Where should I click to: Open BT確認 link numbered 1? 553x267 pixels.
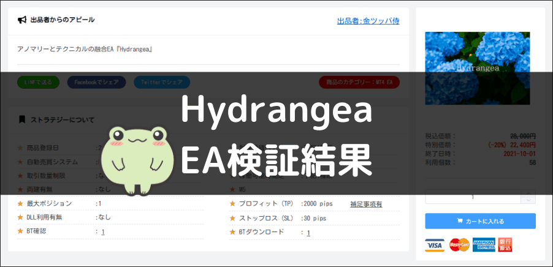tap(103, 231)
